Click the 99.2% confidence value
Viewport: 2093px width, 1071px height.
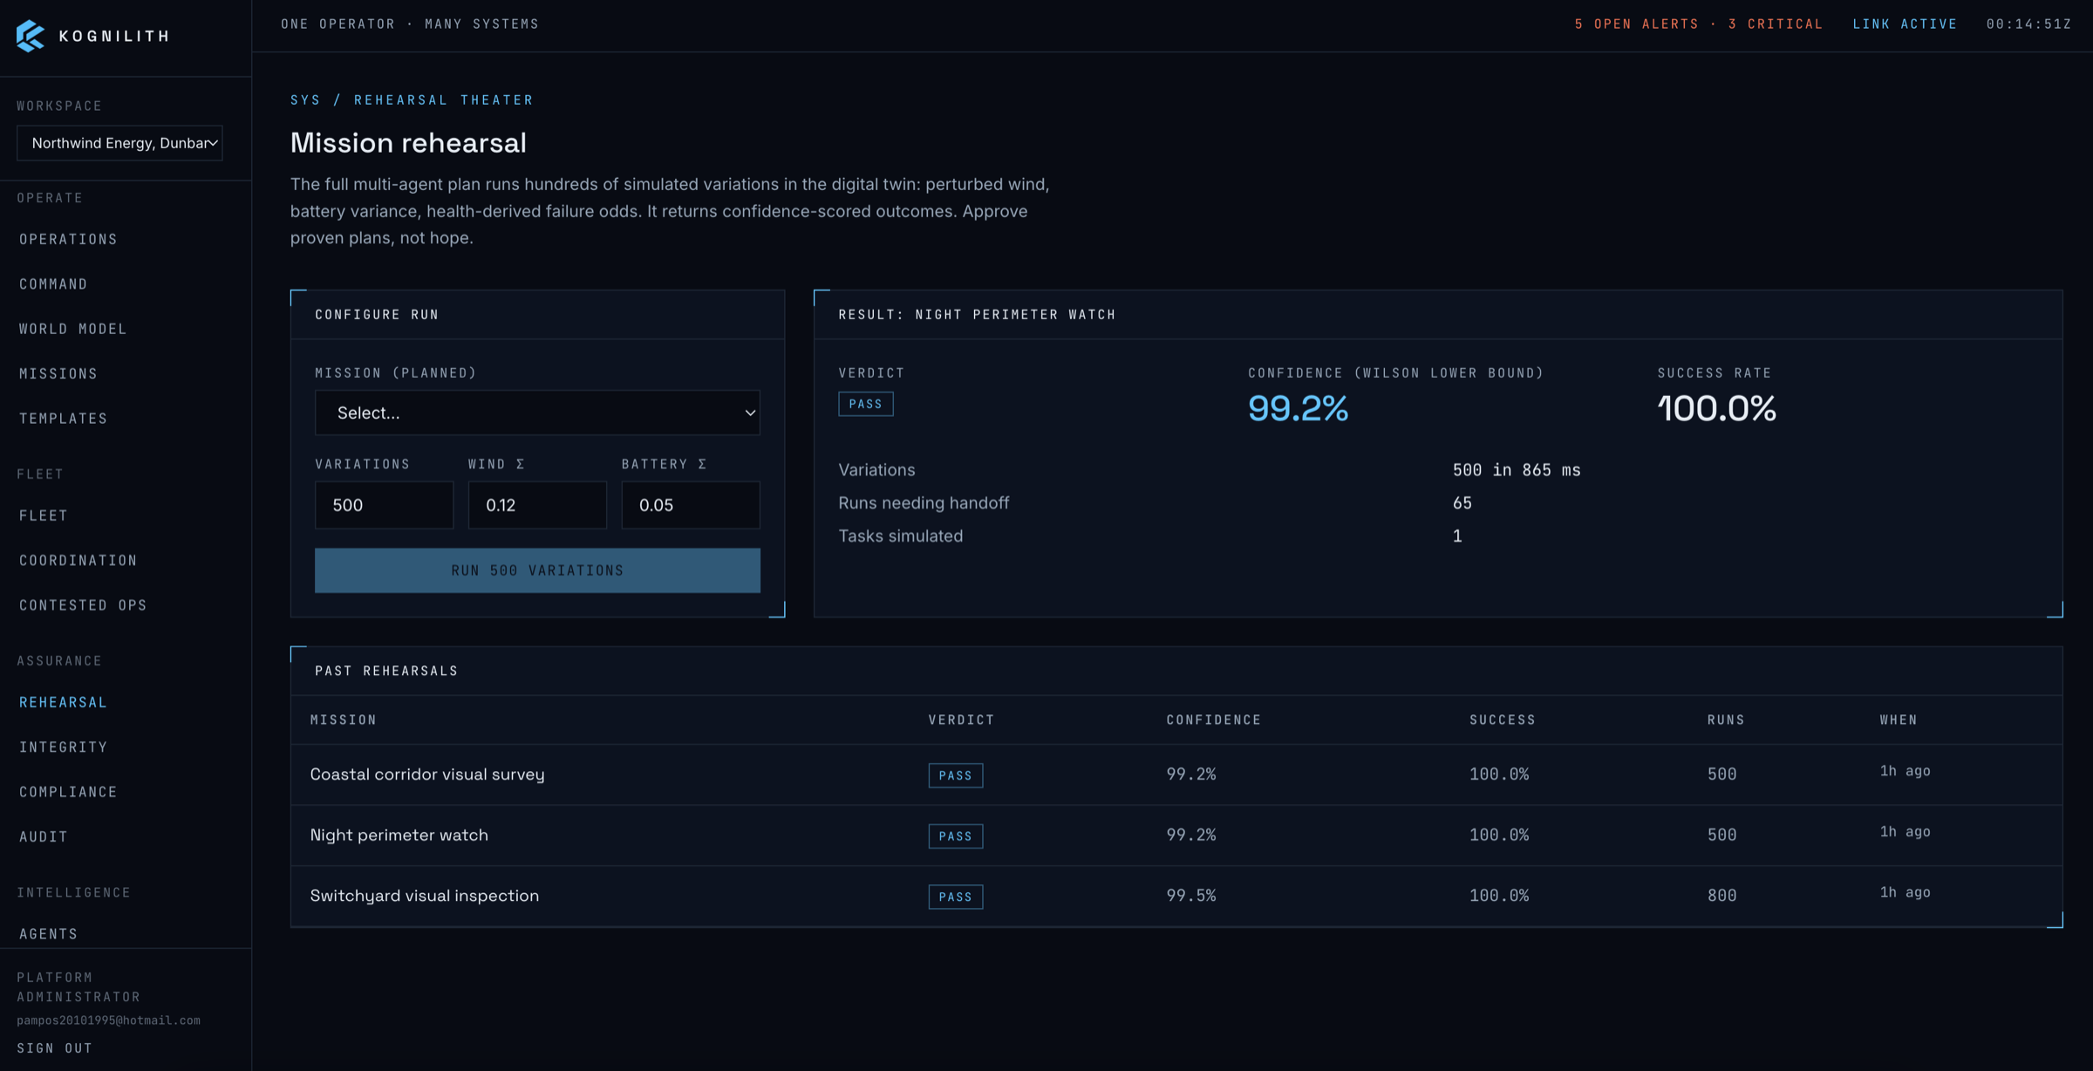[x=1298, y=408]
